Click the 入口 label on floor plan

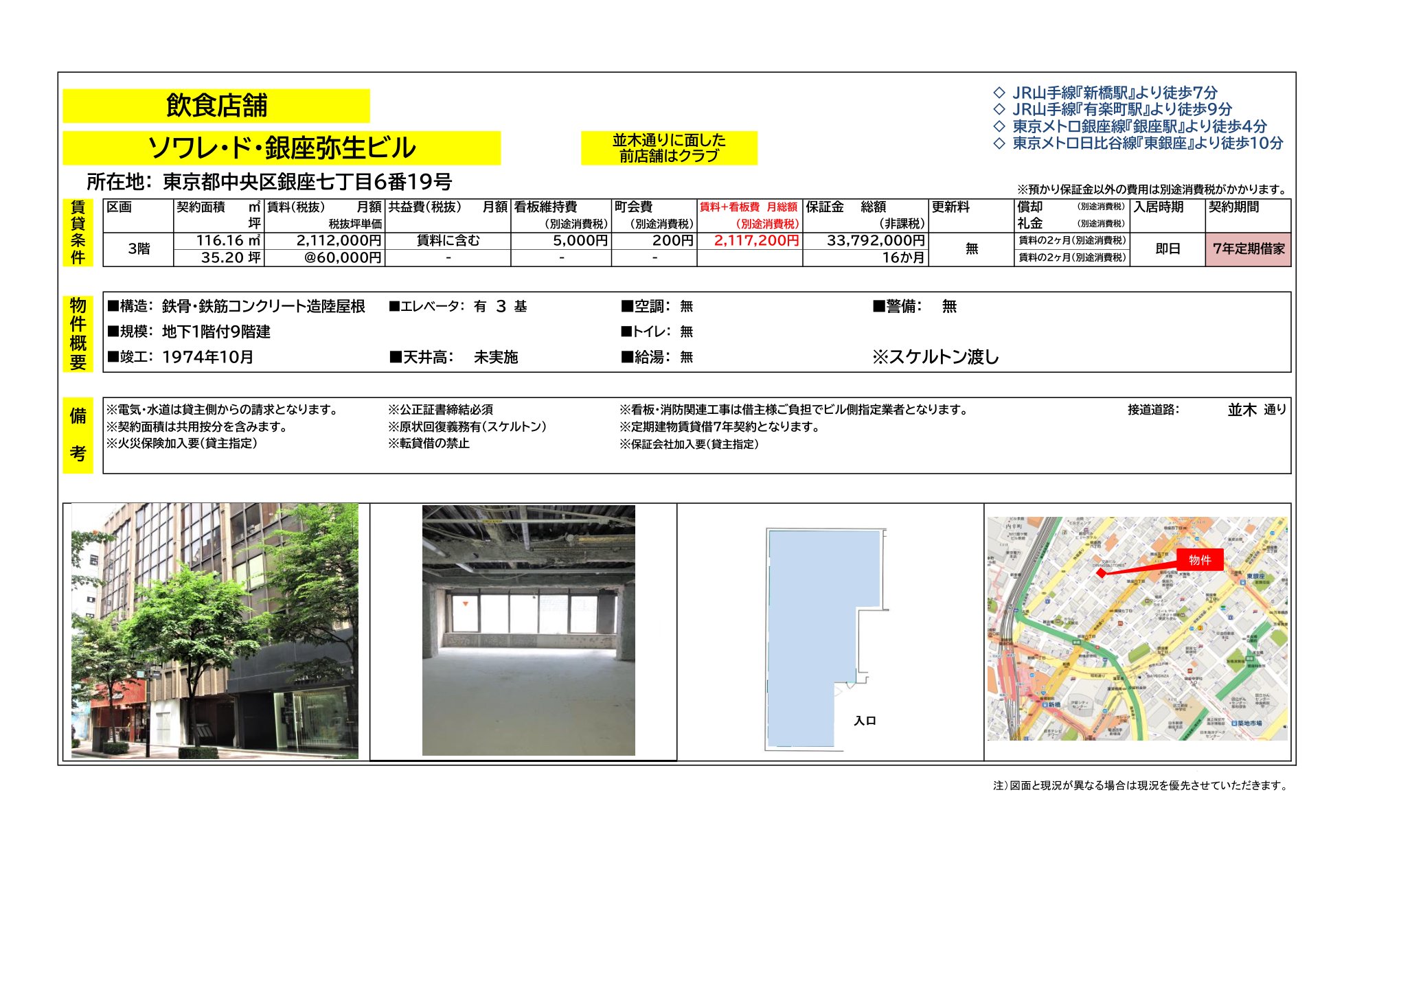(865, 721)
